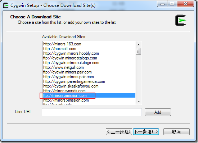Proceed with the 下一步(N) button
Viewport: 198px width, 143px height.
146,131
